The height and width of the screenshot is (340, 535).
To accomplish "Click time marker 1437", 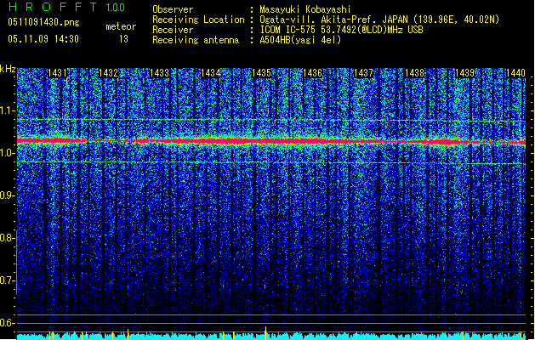I will pos(364,73).
